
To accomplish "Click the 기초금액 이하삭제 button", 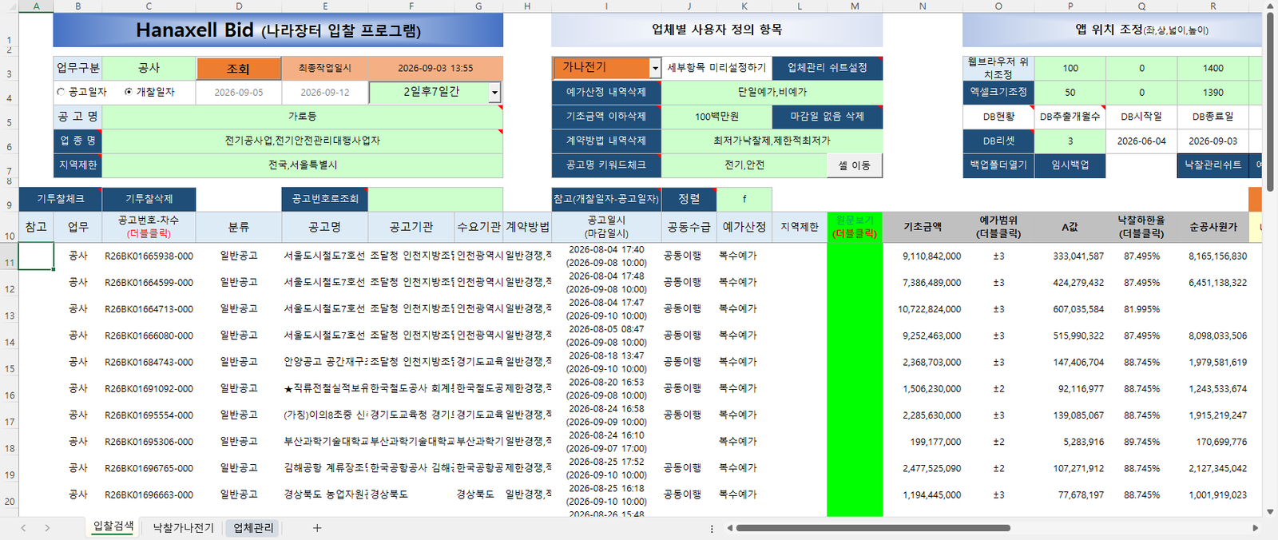I will coord(606,116).
